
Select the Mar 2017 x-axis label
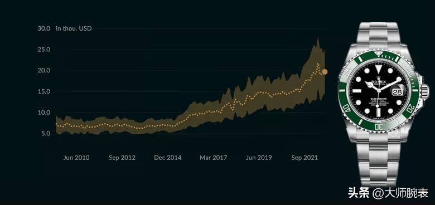(x=214, y=158)
